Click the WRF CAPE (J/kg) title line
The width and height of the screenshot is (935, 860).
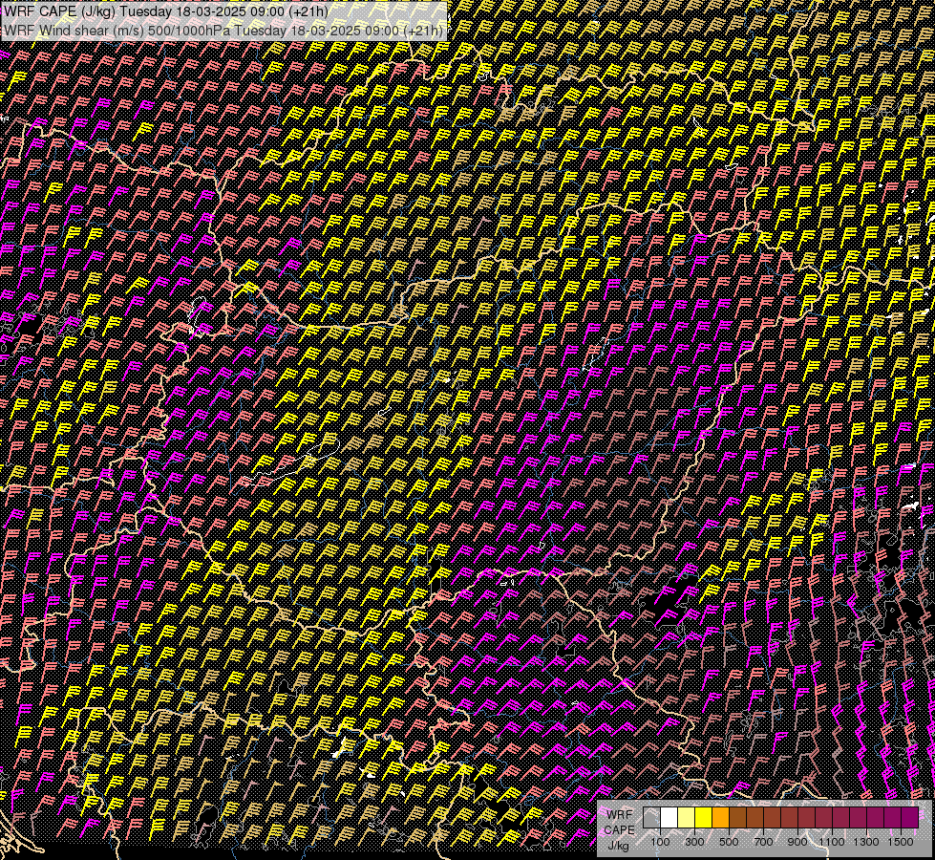(x=165, y=11)
